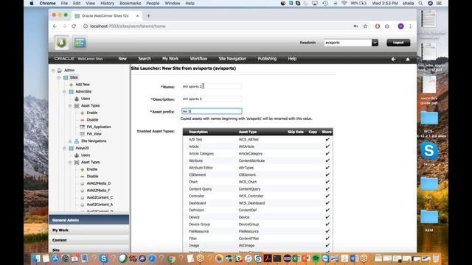The height and width of the screenshot is (265, 472).
Task: Open the Chrome profile avatar
Action: [400, 26]
